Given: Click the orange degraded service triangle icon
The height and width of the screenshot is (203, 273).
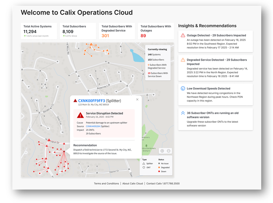Looking at the screenshot, I should pyautogui.click(x=183, y=60).
